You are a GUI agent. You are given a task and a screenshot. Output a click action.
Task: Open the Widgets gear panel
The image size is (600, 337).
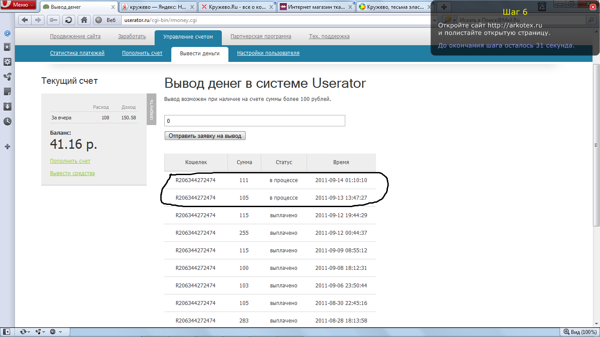[x=7, y=62]
